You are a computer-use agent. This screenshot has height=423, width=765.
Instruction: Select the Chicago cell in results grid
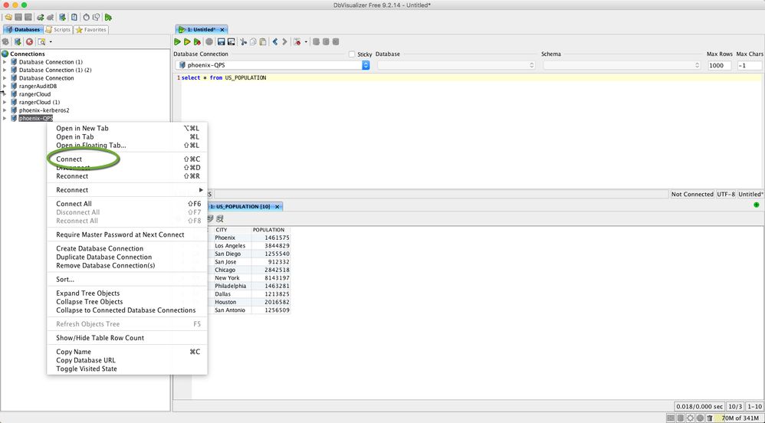[225, 270]
